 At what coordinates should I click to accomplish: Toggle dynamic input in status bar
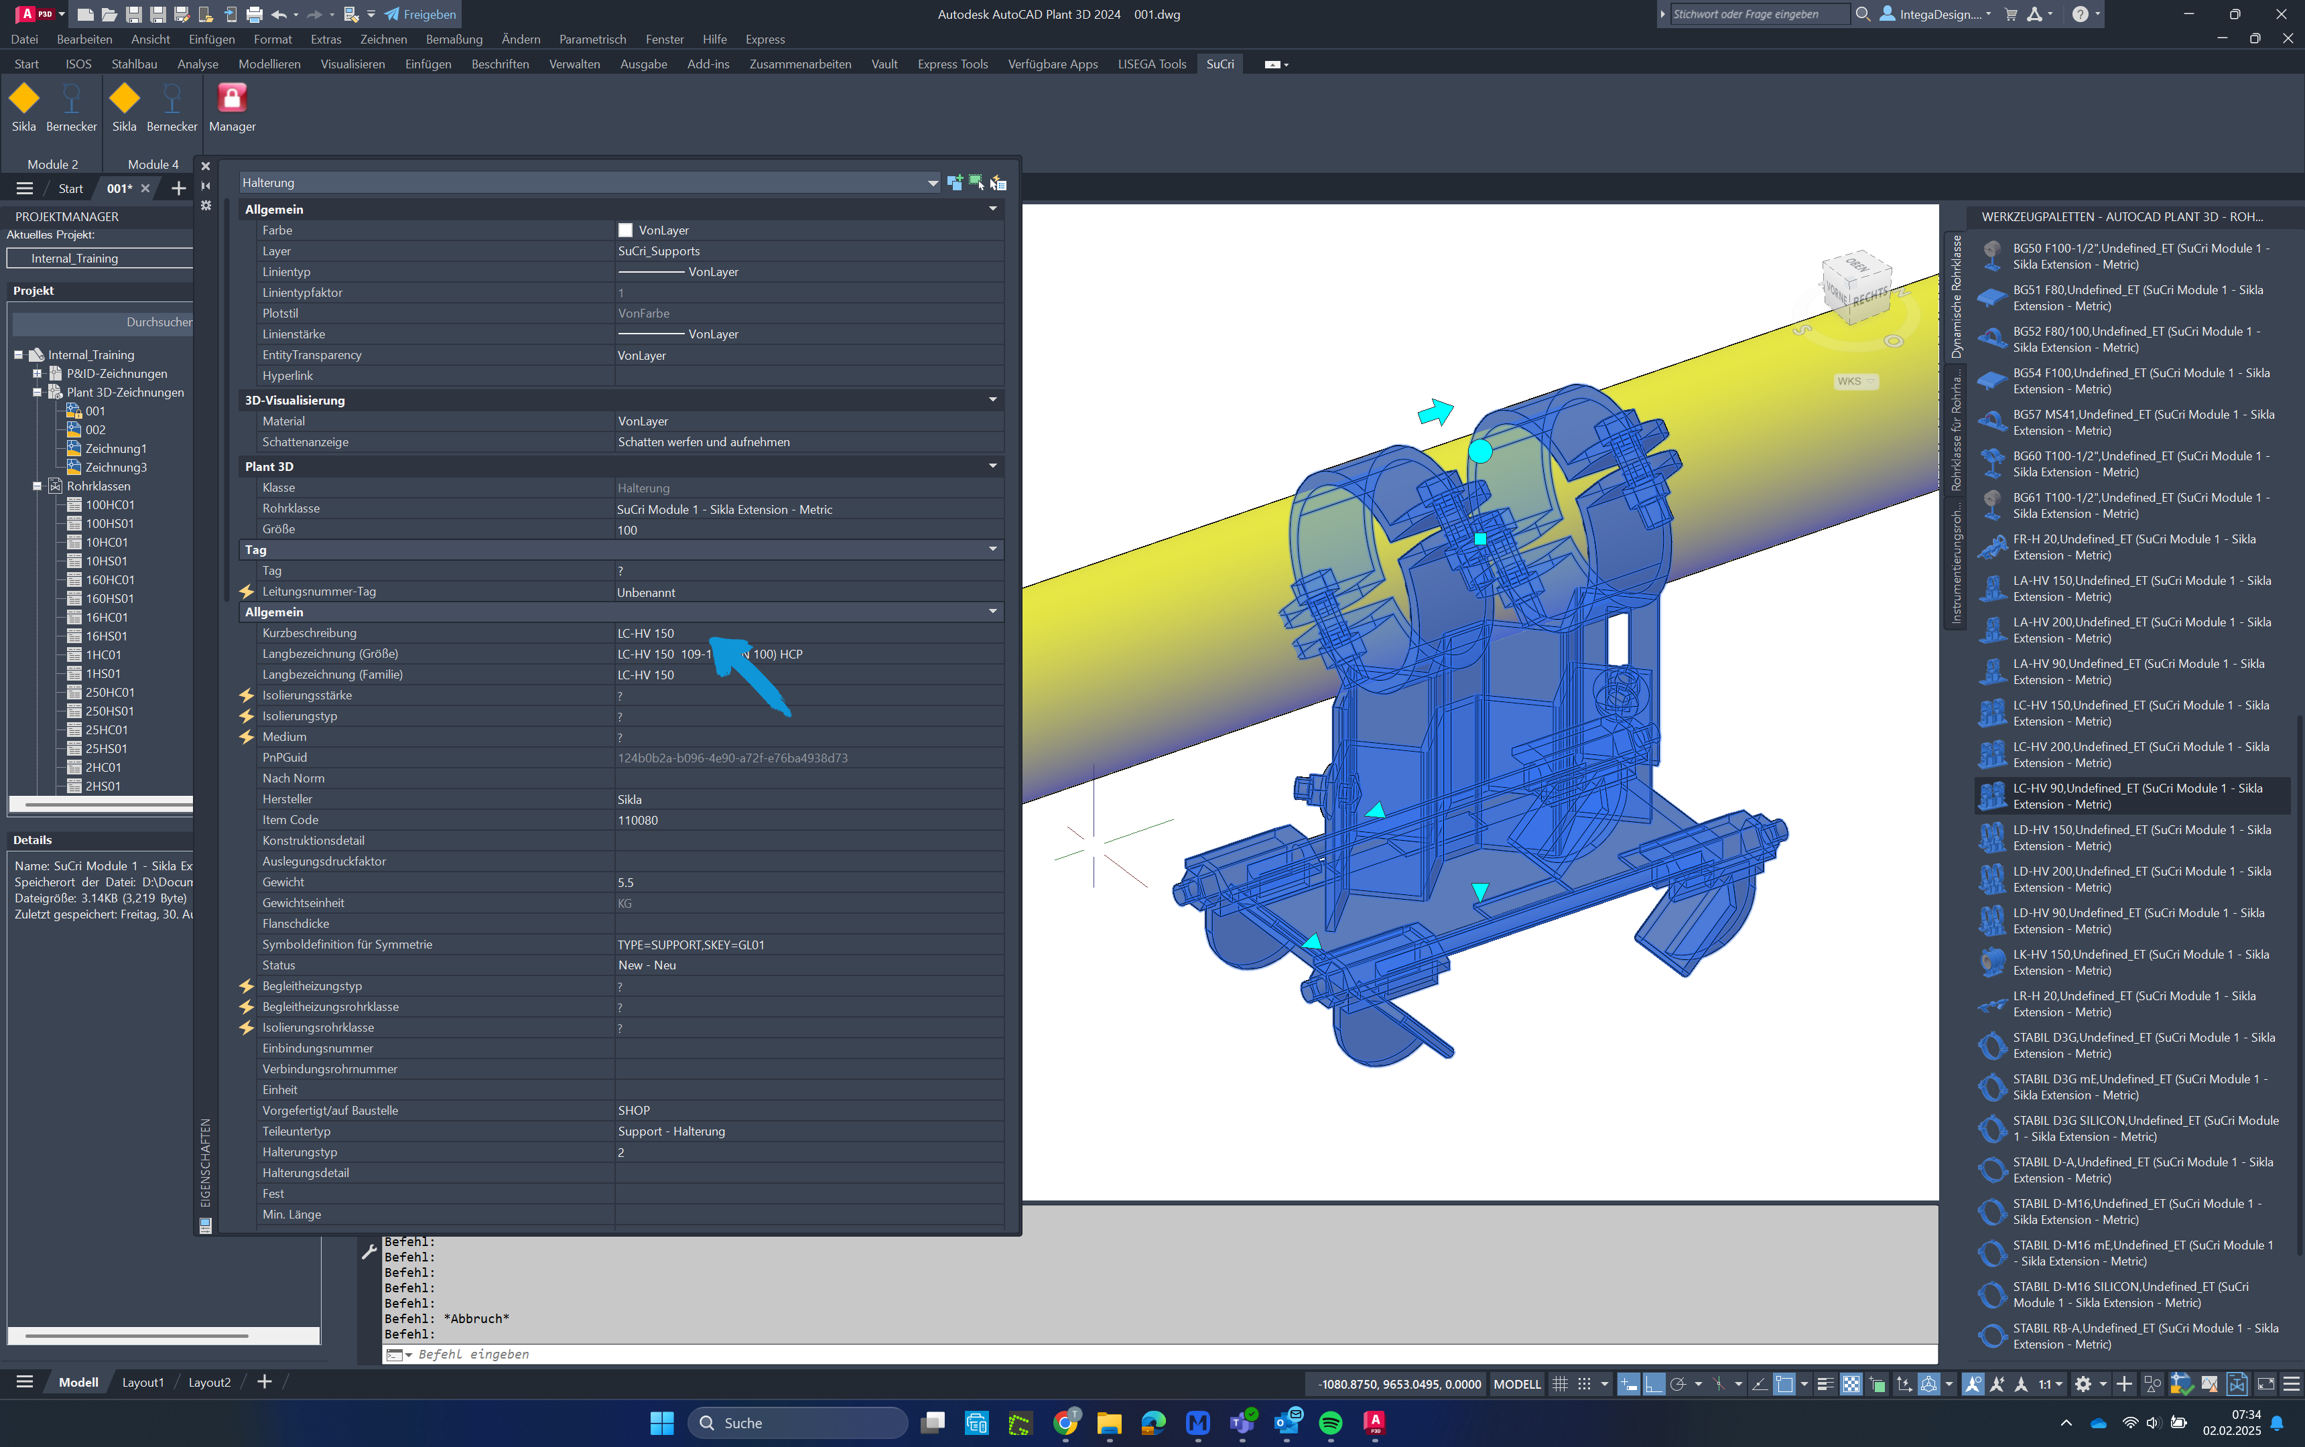(1628, 1384)
